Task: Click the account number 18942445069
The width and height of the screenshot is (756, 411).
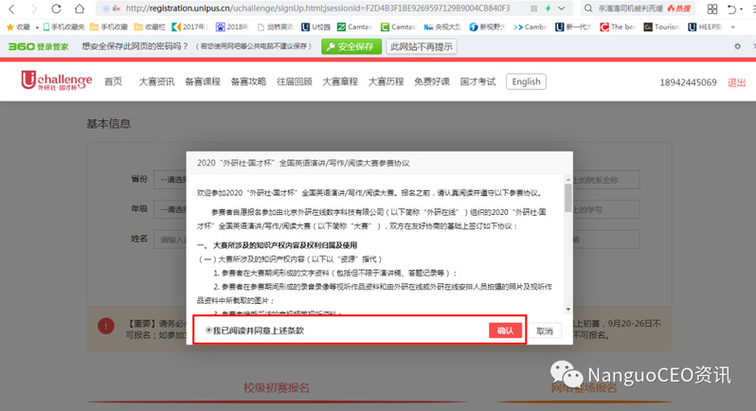Action: [688, 82]
